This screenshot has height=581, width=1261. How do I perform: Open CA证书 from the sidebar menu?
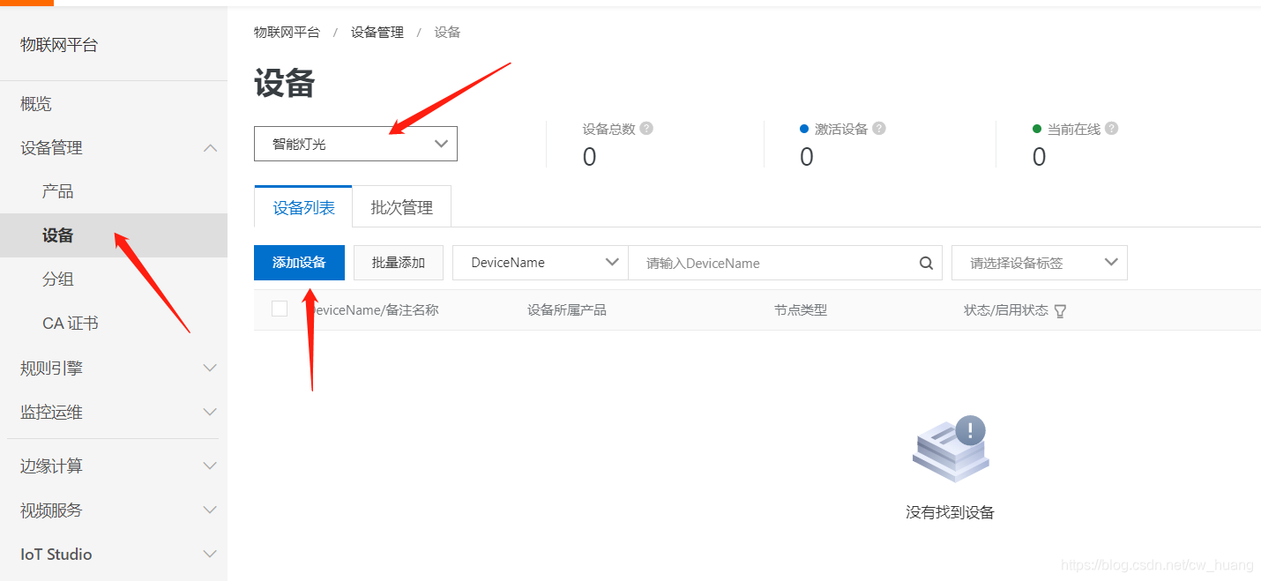(x=69, y=323)
